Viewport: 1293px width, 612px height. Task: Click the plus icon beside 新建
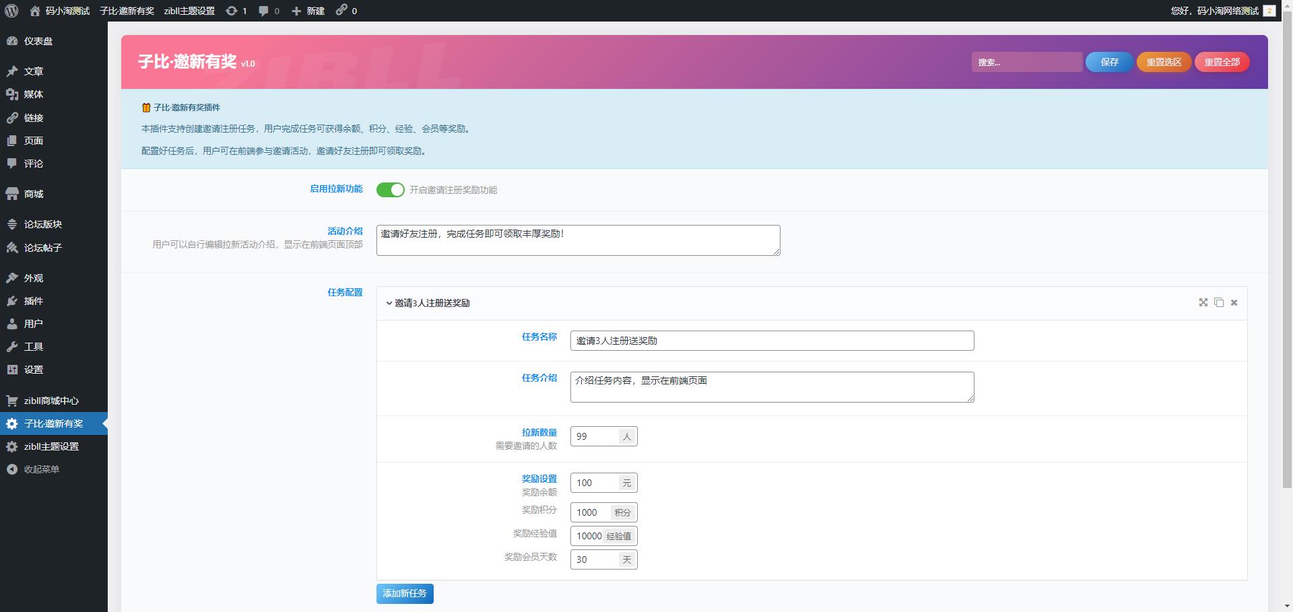(296, 11)
